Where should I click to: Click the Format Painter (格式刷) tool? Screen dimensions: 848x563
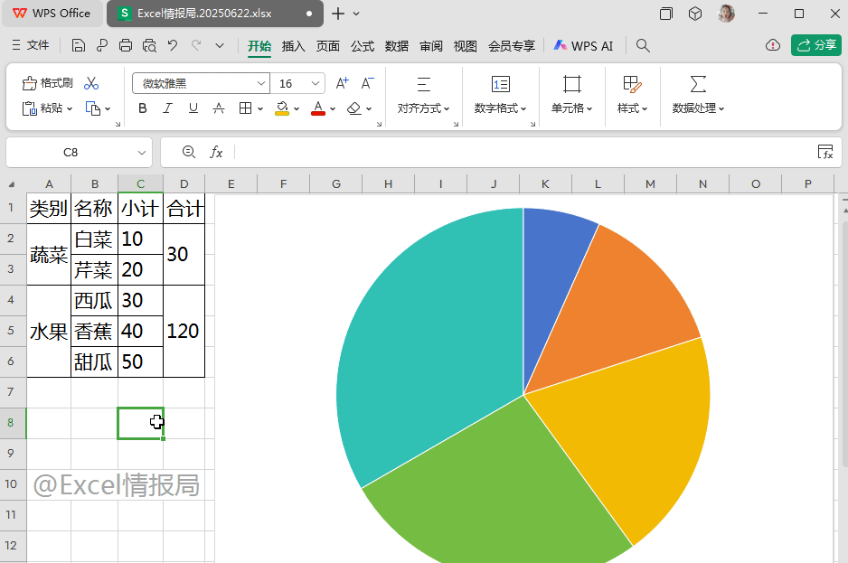pos(47,83)
